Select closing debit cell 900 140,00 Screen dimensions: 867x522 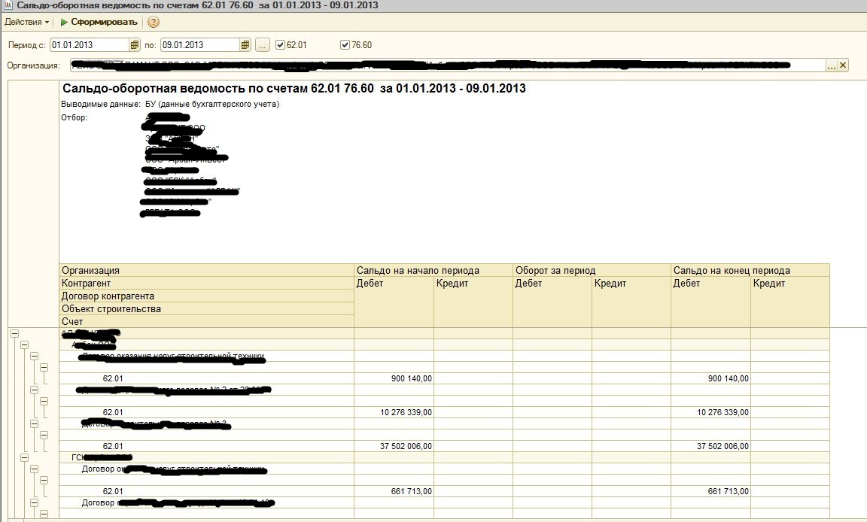click(x=710, y=378)
